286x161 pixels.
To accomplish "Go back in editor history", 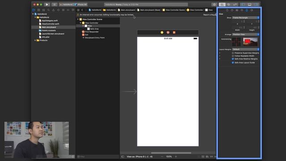I will pyautogui.click(x=82, y=10).
